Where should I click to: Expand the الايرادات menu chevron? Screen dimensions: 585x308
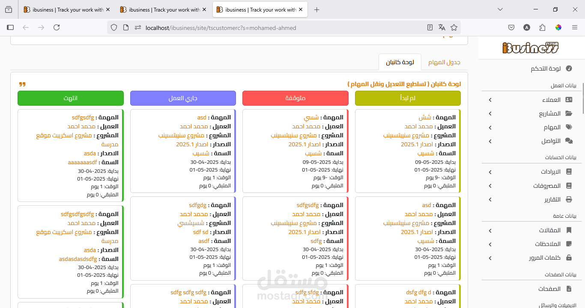(490, 172)
